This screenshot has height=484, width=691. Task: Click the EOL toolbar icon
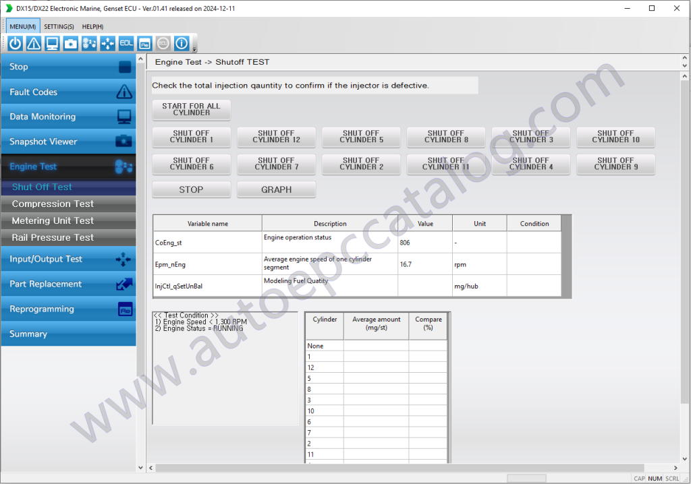[x=126, y=42]
